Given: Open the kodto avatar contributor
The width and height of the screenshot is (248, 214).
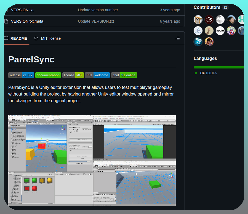Looking at the screenshot, I should [x=220, y=31].
